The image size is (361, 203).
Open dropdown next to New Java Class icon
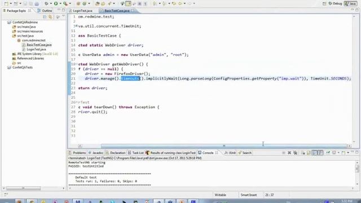89,4
